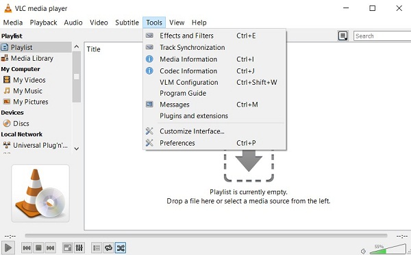The width and height of the screenshot is (411, 255).
Task: Open the Audio menu
Action: tap(73, 23)
